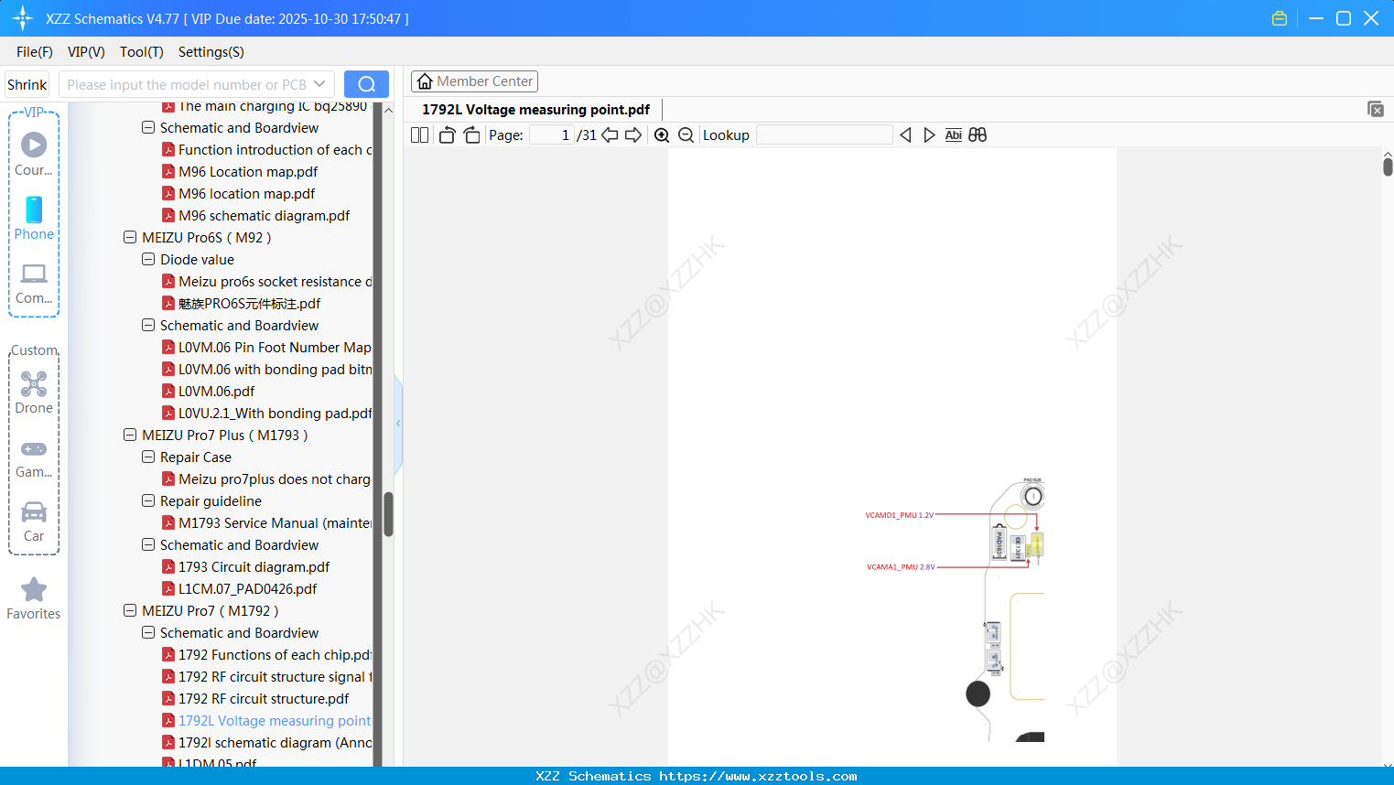Select the Computer category
Screen dimensions: 1394x785
[34, 284]
